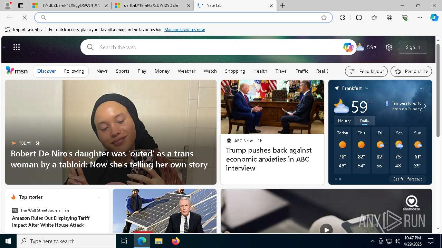This screenshot has width=442, height=248.
Task: Click the Feed layout button
Action: 366,71
